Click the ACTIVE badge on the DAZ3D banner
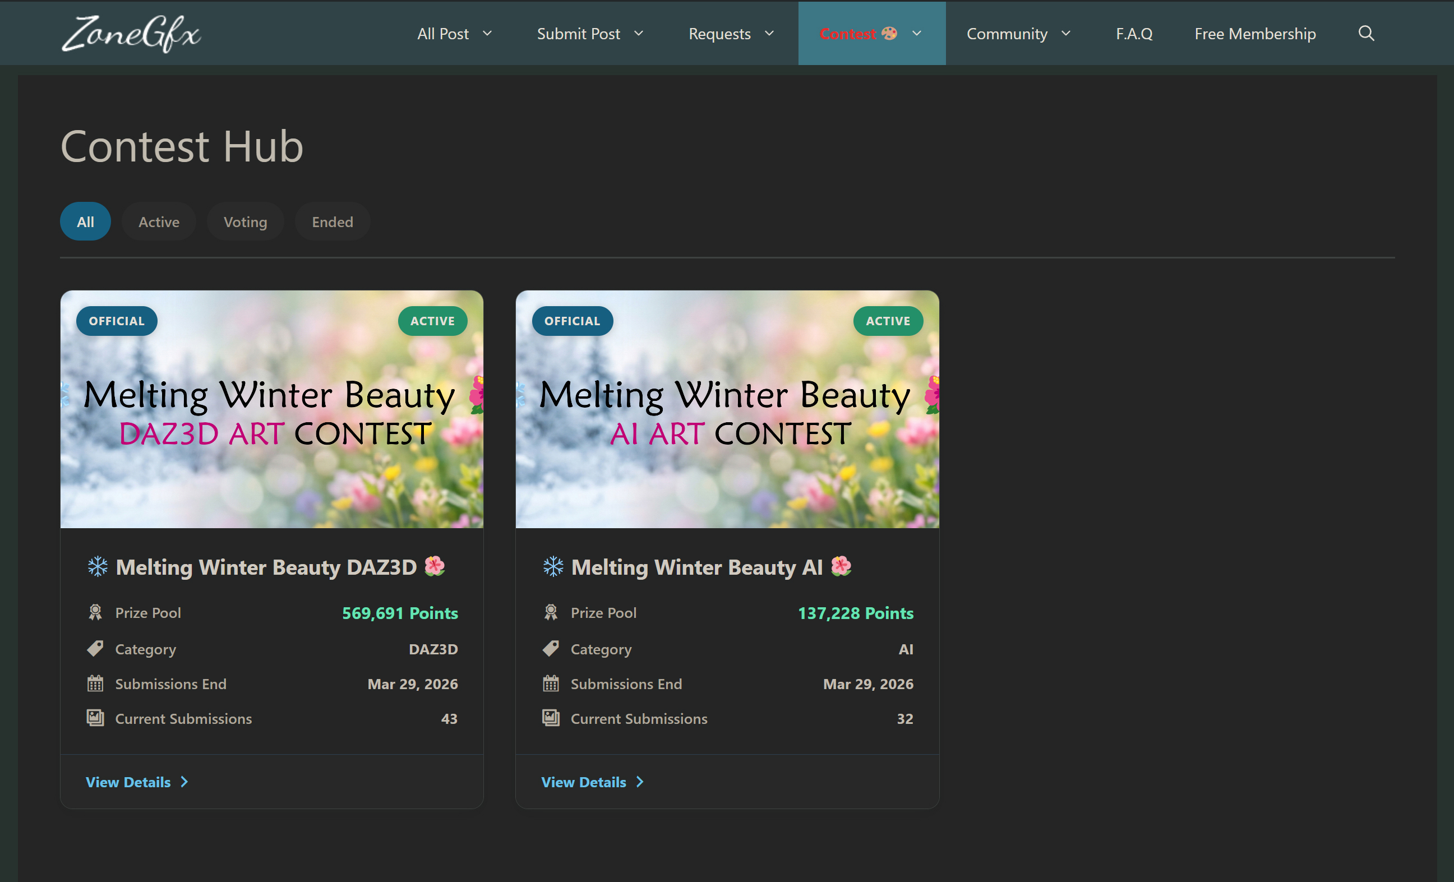Screen dimensions: 1454x882 pyautogui.click(x=432, y=321)
